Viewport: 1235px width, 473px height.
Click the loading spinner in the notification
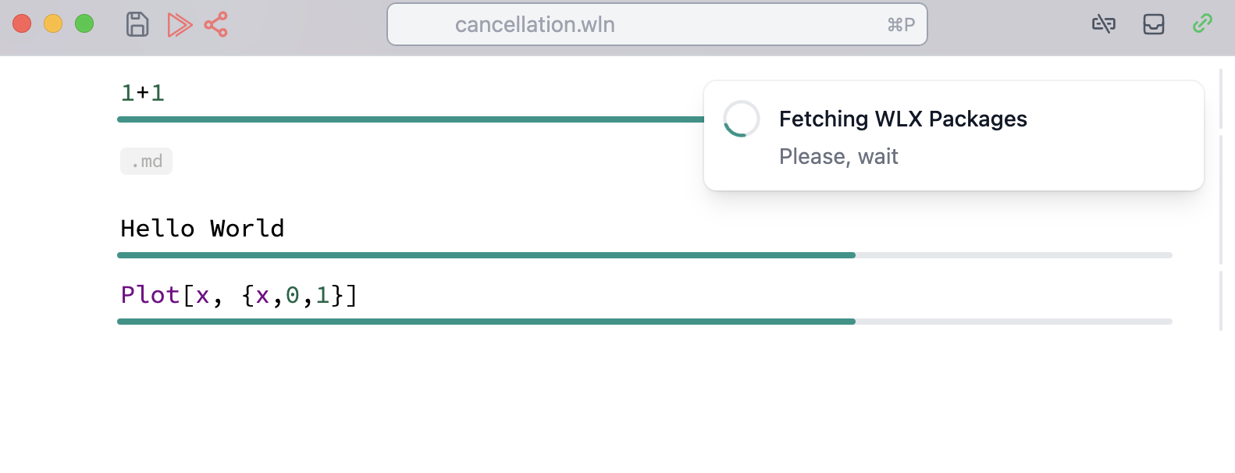[x=741, y=119]
